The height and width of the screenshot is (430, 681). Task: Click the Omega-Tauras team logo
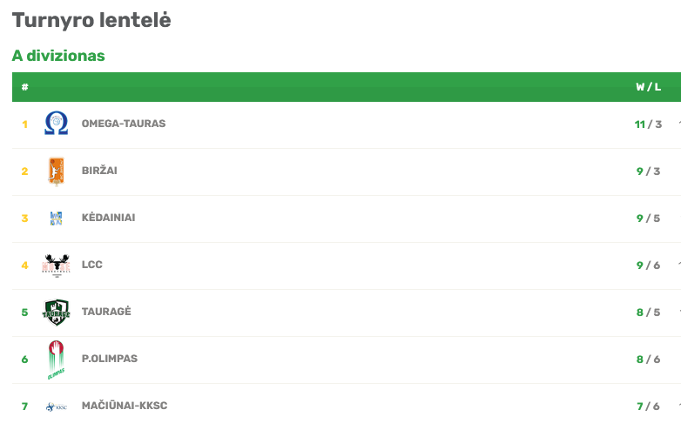click(56, 124)
